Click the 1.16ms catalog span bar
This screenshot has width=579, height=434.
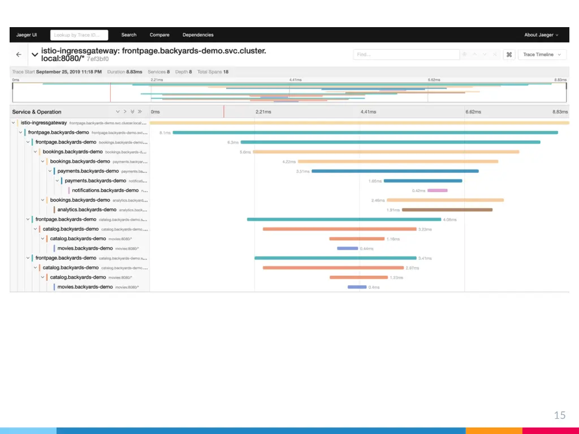(357, 239)
